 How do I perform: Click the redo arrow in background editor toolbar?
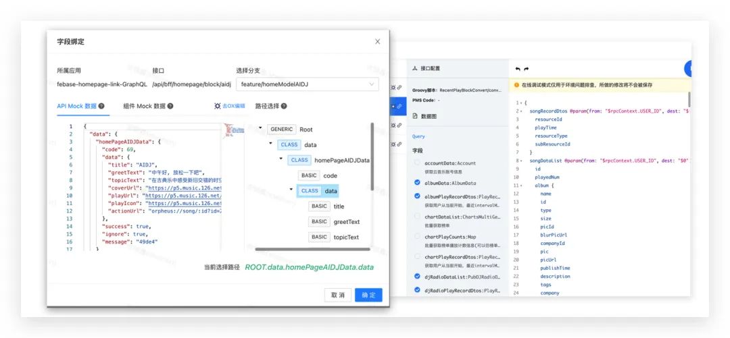coord(526,69)
